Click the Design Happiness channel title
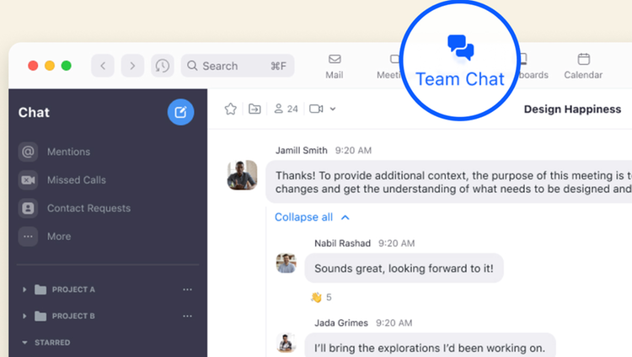632x357 pixels. point(572,109)
